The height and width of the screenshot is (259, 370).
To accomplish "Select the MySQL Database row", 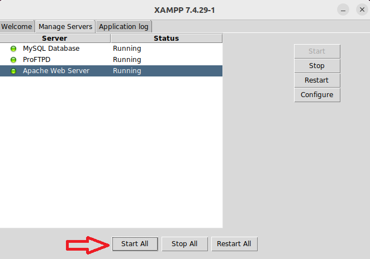I will [51, 49].
